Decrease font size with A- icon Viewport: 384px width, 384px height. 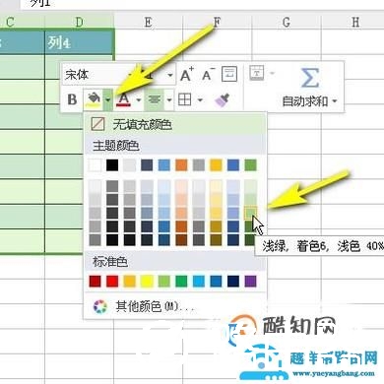[x=208, y=74]
